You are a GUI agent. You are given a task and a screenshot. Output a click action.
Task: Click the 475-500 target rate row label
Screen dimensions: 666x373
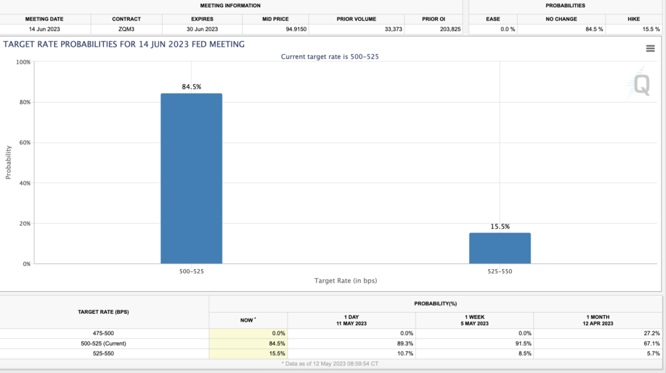tap(103, 333)
